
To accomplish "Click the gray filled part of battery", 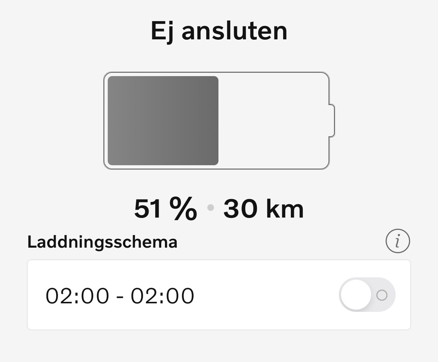I will [163, 121].
